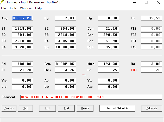The image size is (164, 122).
Task: Click the Mmd label
Action: 91,64
